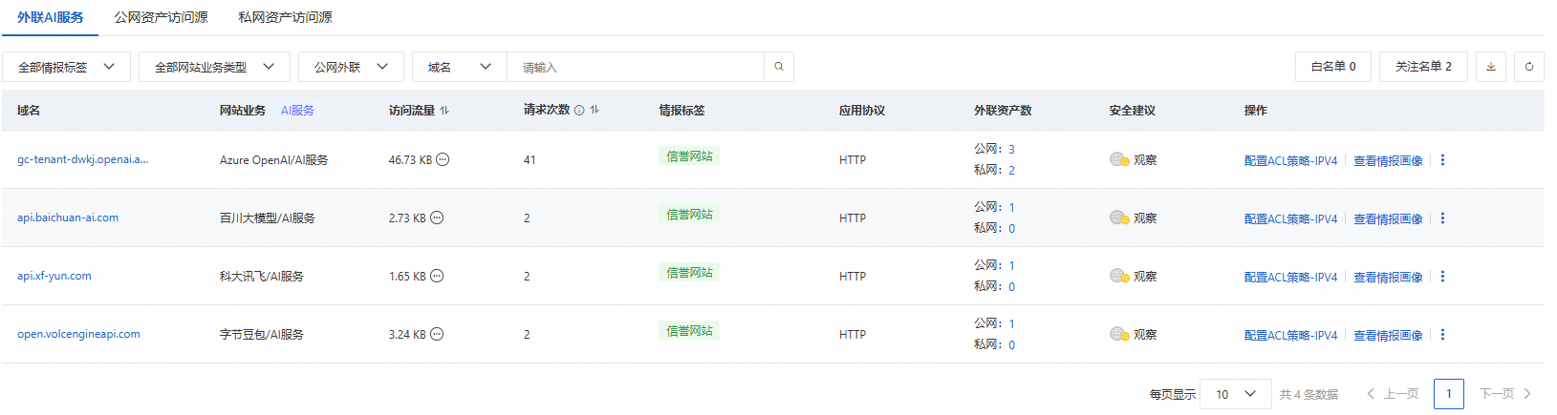Open the page size dropdown showing 10

[1236, 394]
